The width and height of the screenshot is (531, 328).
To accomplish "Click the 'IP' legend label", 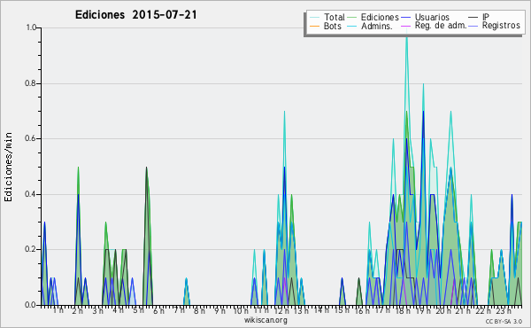I will pyautogui.click(x=486, y=17).
